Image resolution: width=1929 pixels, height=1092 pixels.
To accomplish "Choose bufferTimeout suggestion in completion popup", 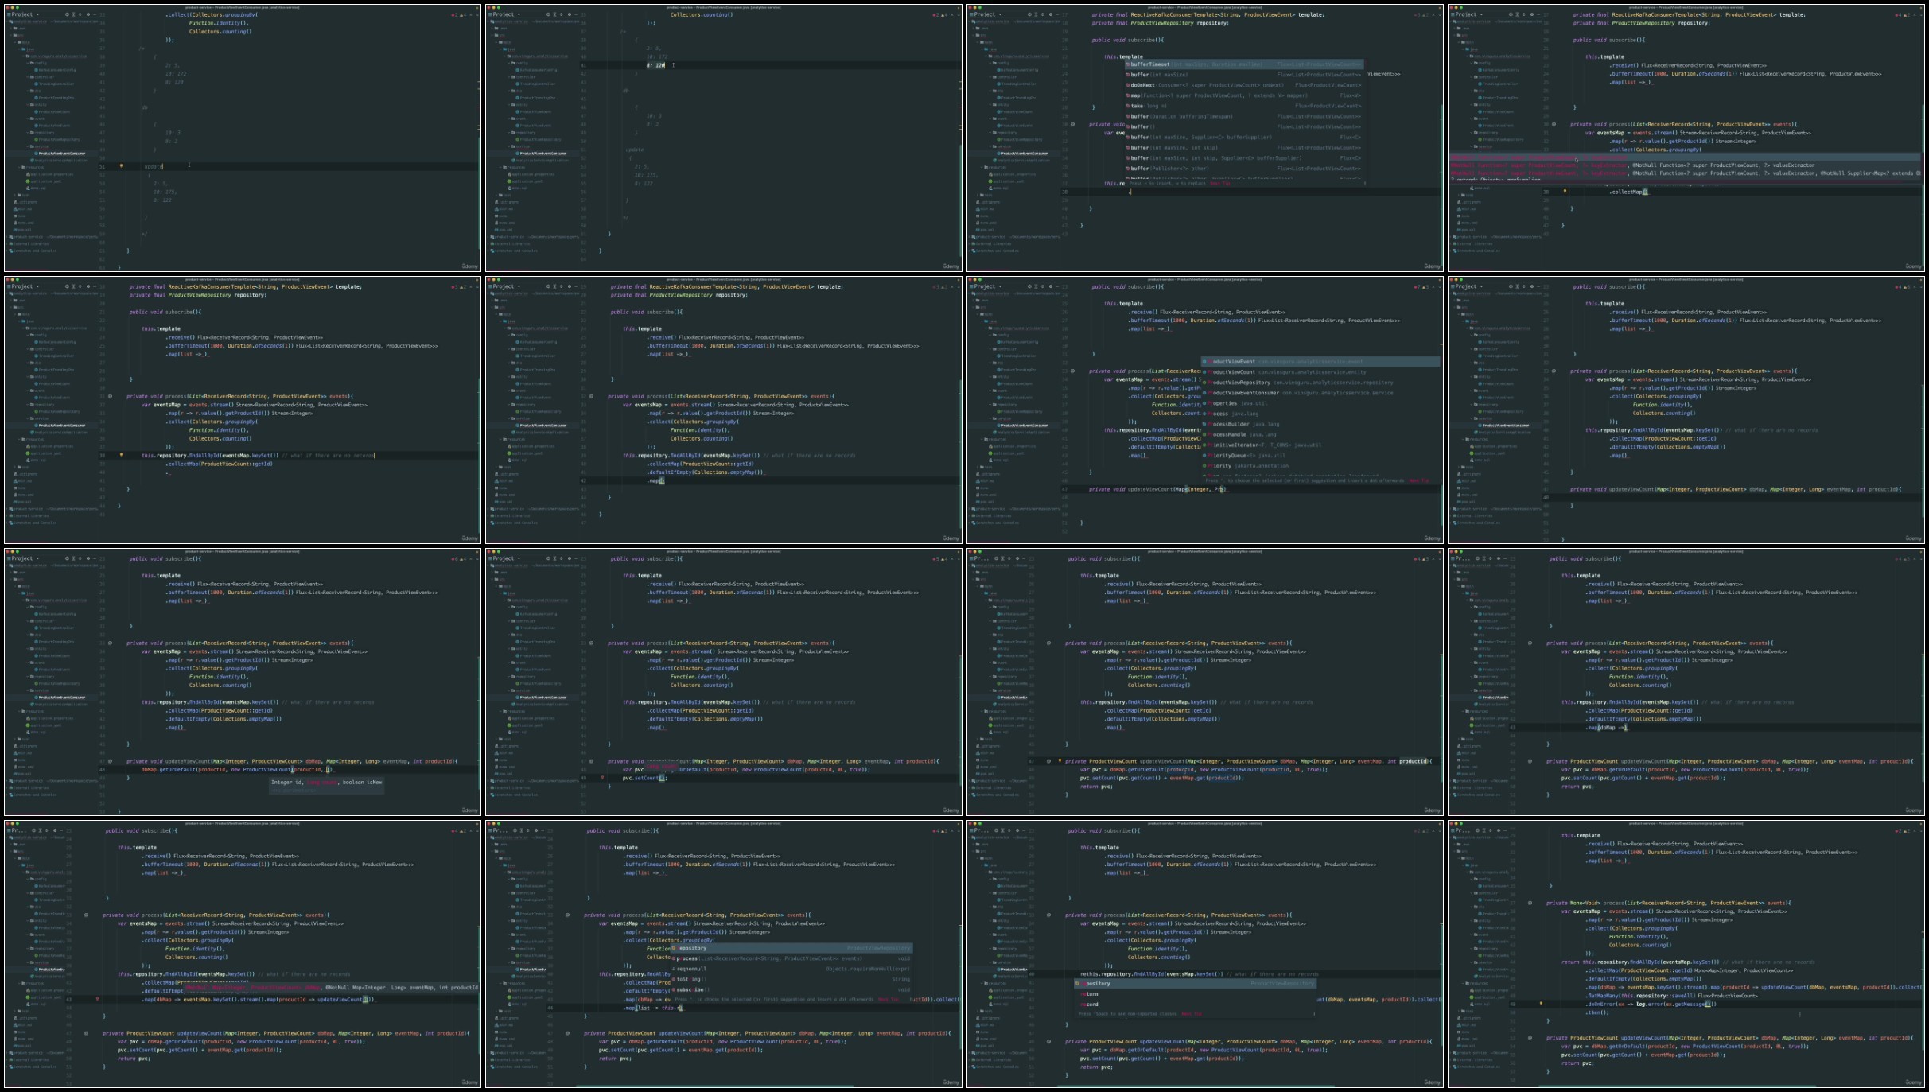I will click(x=1243, y=64).
